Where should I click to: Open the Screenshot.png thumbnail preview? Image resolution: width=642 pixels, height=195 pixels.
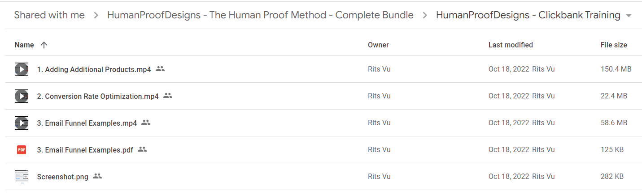tap(22, 177)
